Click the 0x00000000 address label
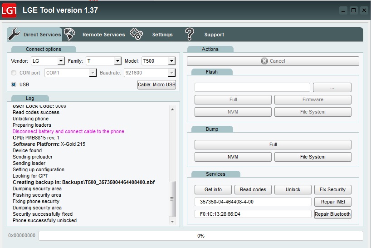 [x=22, y=235]
